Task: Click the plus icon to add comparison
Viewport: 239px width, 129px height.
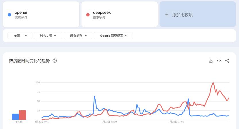Action: coord(167,15)
